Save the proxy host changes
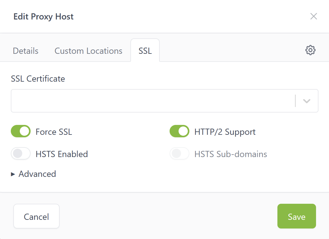This screenshot has width=329, height=239. click(296, 216)
